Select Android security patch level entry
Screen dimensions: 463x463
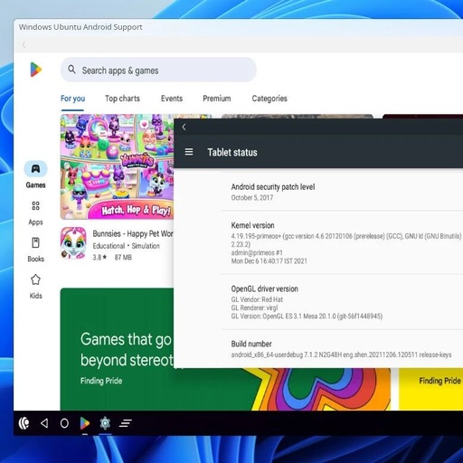[x=342, y=192]
